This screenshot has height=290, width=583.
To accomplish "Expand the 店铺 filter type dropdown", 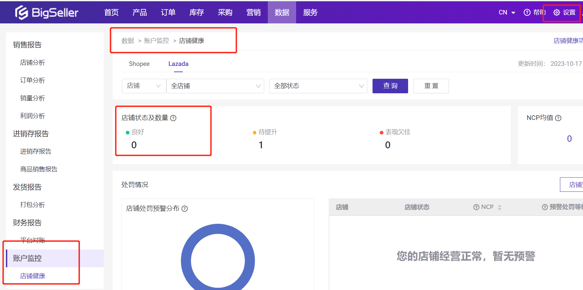I will click(144, 86).
